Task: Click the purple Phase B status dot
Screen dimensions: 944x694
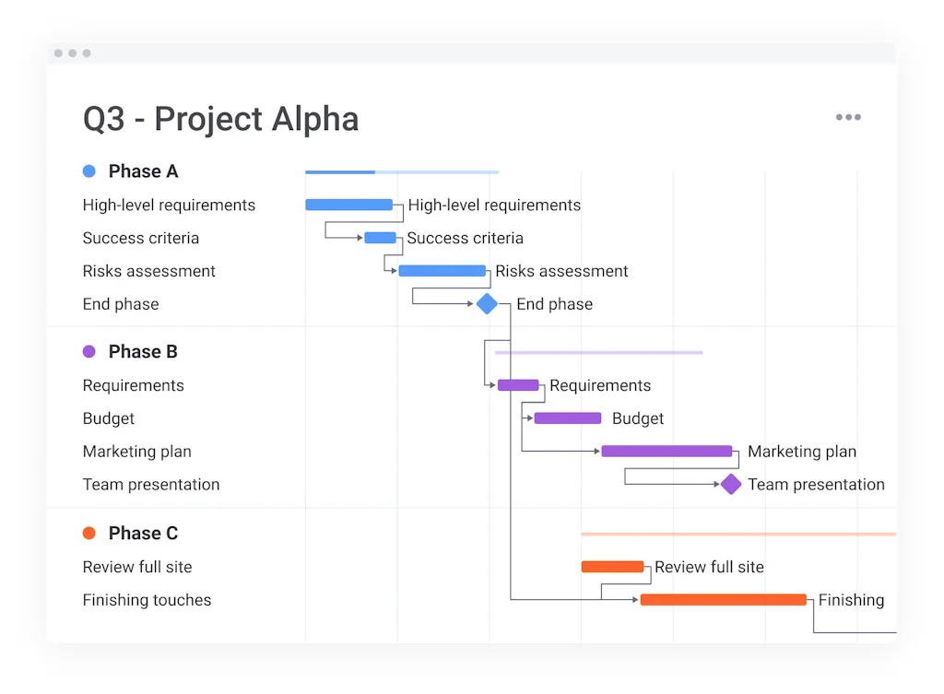Action: click(89, 351)
